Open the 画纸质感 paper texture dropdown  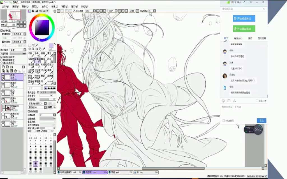[x=18, y=34]
